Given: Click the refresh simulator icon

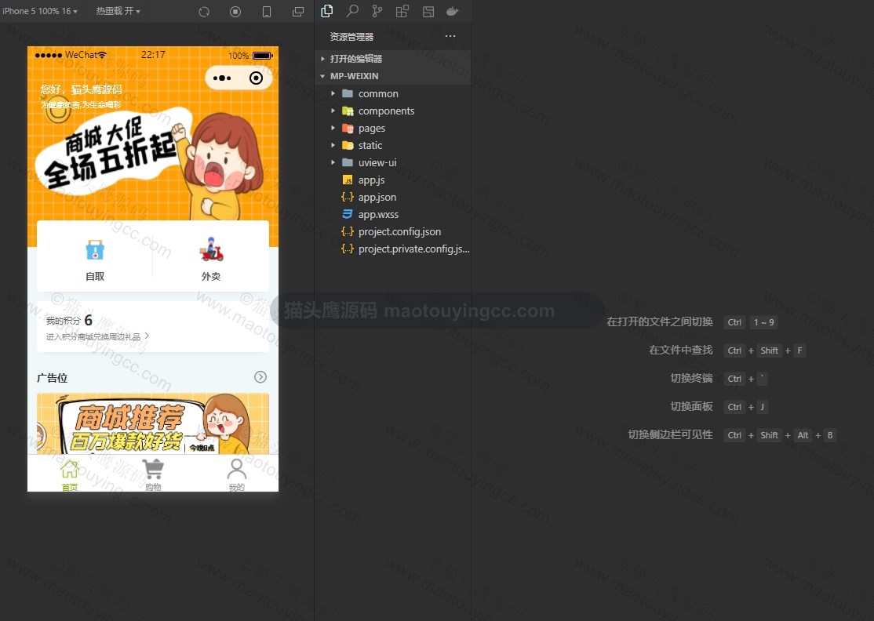Looking at the screenshot, I should [x=204, y=12].
